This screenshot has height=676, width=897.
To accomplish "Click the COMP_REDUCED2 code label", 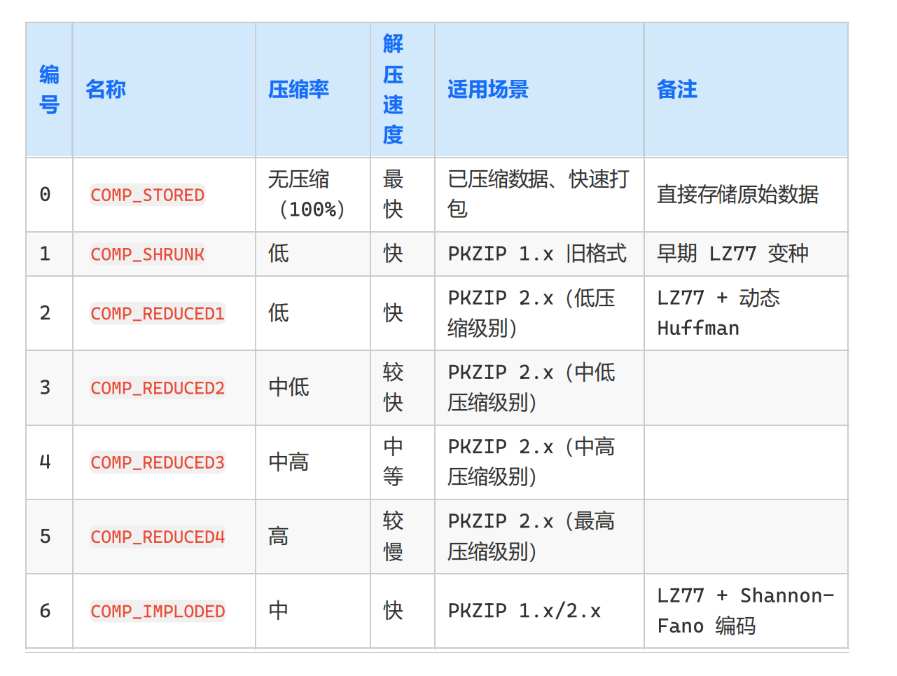I will [158, 388].
